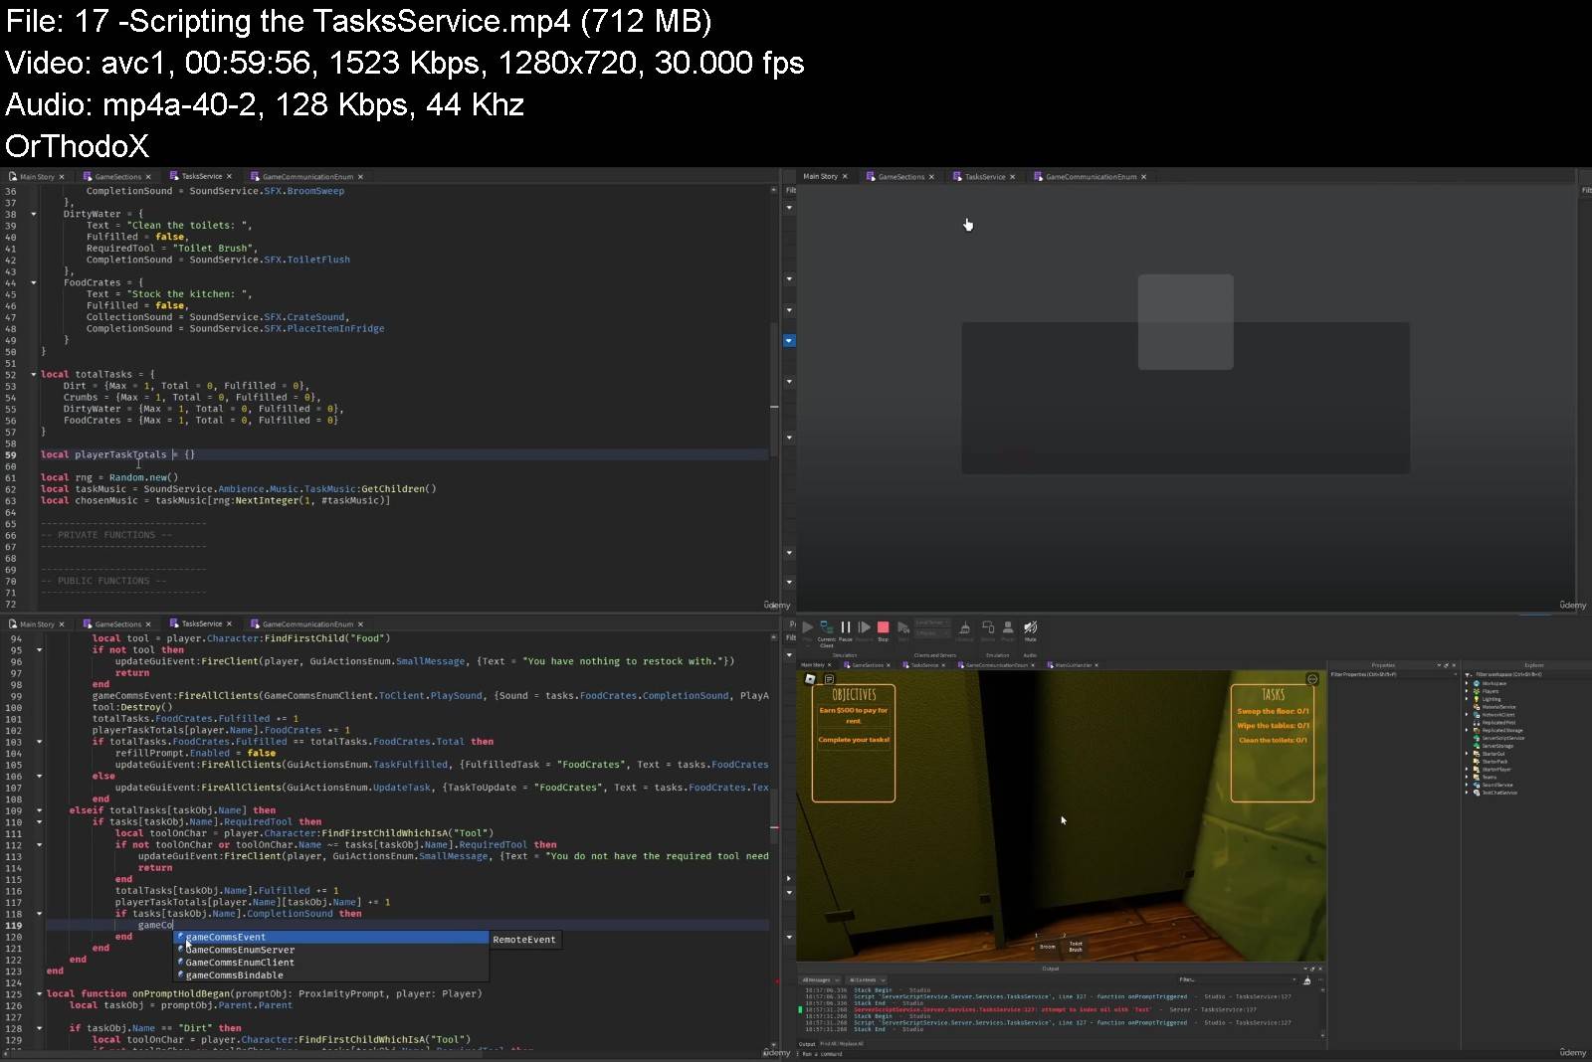Choose gameCommsEvent from autocomplete list
The image size is (1592, 1062).
pyautogui.click(x=332, y=937)
